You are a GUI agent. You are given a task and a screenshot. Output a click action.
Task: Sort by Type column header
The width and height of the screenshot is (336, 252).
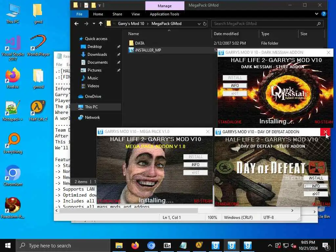point(265,34)
